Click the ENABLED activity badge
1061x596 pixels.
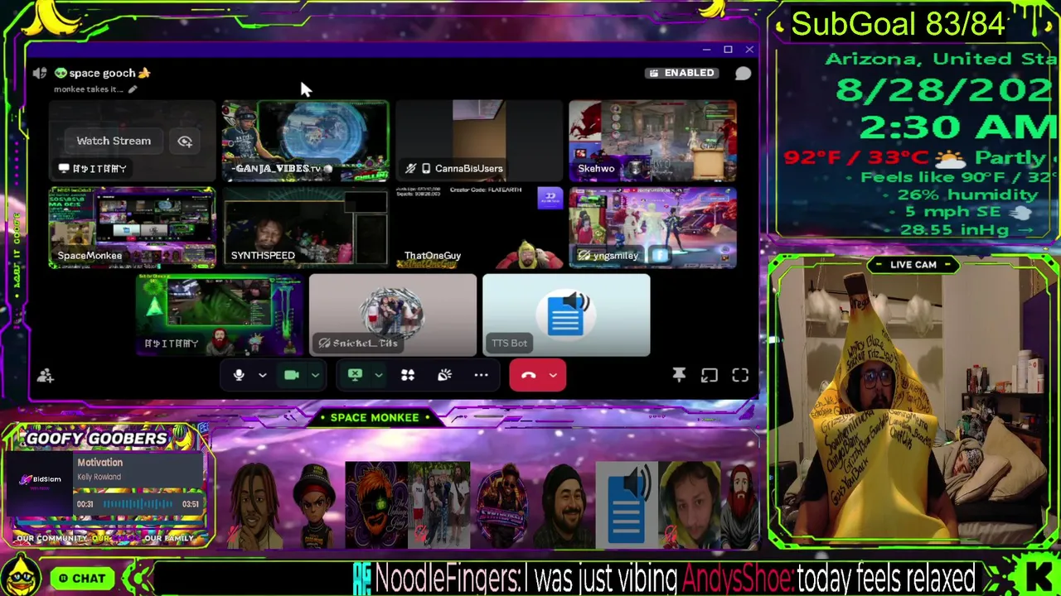(681, 73)
